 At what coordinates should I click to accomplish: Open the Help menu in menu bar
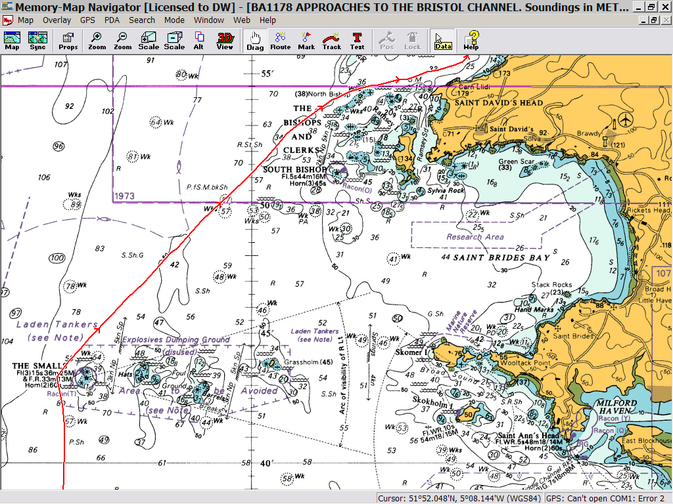click(267, 20)
